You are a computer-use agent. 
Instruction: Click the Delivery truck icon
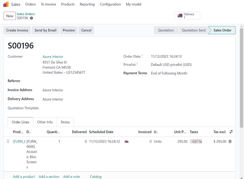pos(180,16)
